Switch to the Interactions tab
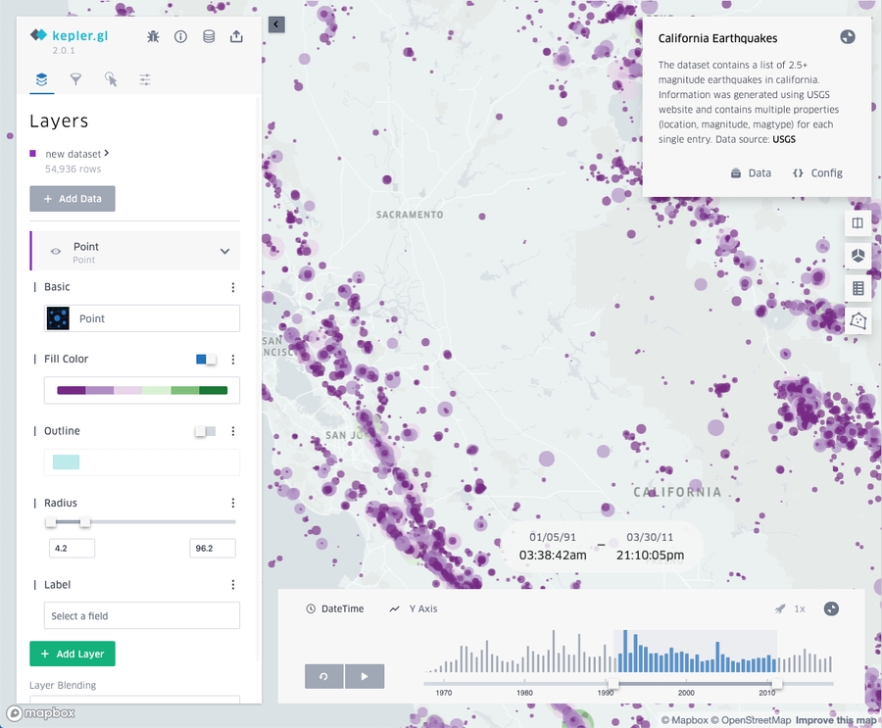Image resolution: width=882 pixels, height=728 pixels. [x=111, y=79]
